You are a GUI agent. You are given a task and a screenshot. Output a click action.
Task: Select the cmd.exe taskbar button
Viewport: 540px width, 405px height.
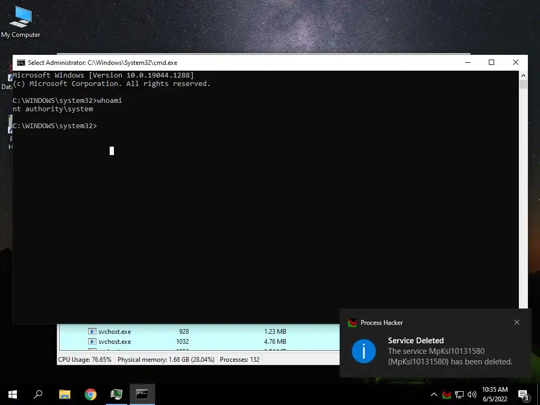(x=142, y=394)
